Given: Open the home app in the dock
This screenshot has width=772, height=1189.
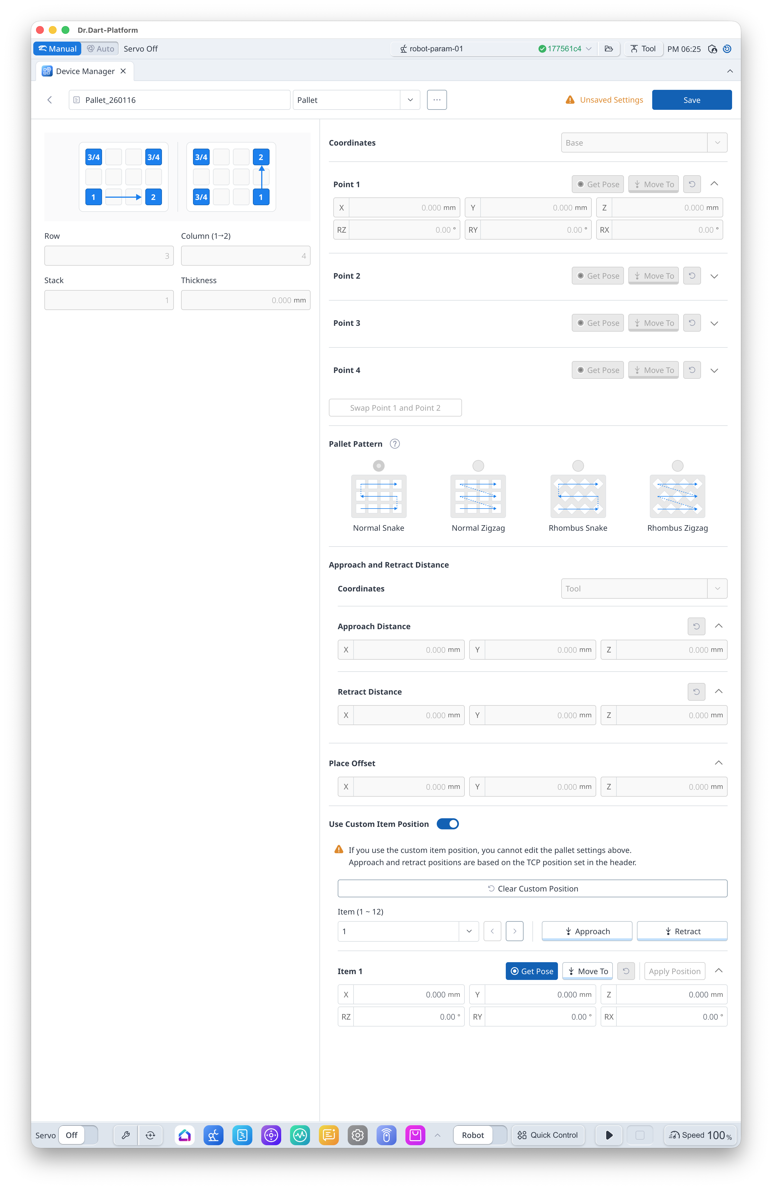Looking at the screenshot, I should [x=184, y=1135].
